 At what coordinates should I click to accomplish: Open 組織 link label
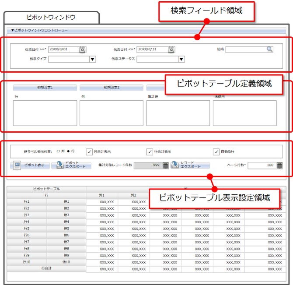pyautogui.click(x=220, y=49)
